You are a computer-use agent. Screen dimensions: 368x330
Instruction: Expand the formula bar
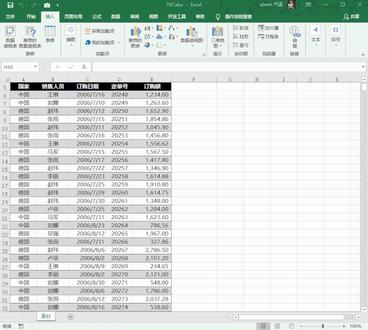point(363,67)
